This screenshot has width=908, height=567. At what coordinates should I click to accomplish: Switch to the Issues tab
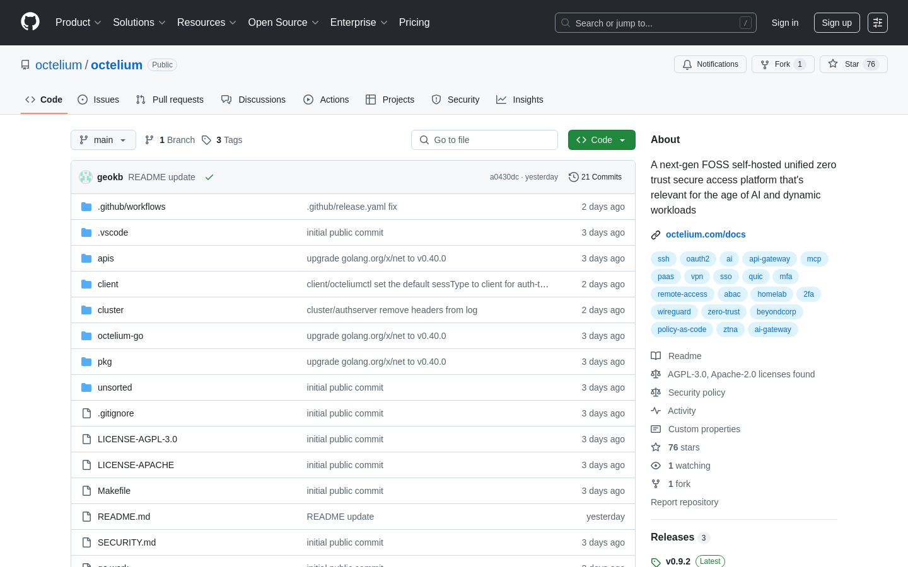coord(98,100)
